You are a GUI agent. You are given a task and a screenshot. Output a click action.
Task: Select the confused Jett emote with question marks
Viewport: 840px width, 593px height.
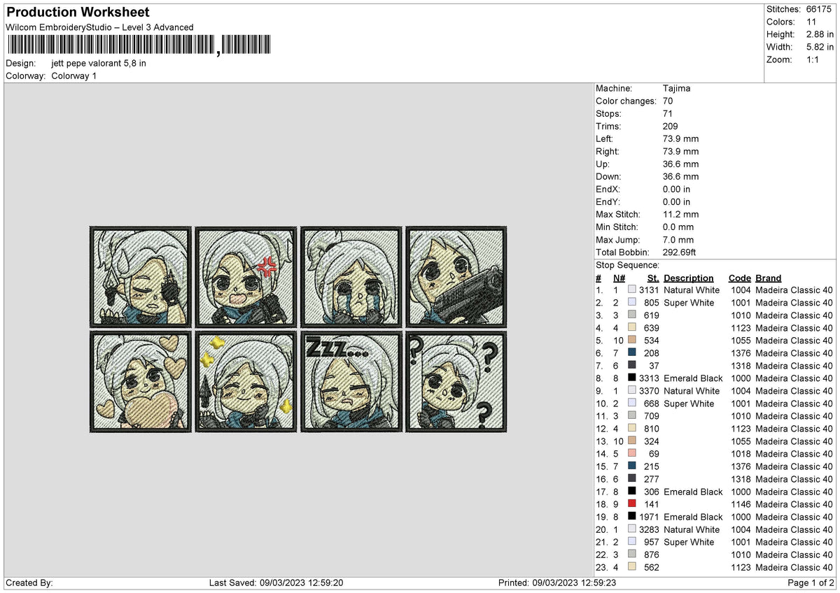[456, 382]
